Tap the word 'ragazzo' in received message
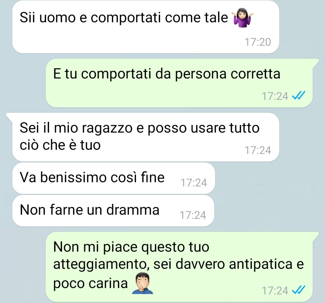The image size is (325, 303). click(107, 128)
